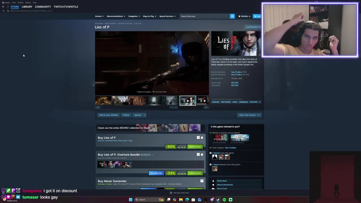Screen dimensions: 361x203
Task: Open the Games menu
Action: [28, 3]
